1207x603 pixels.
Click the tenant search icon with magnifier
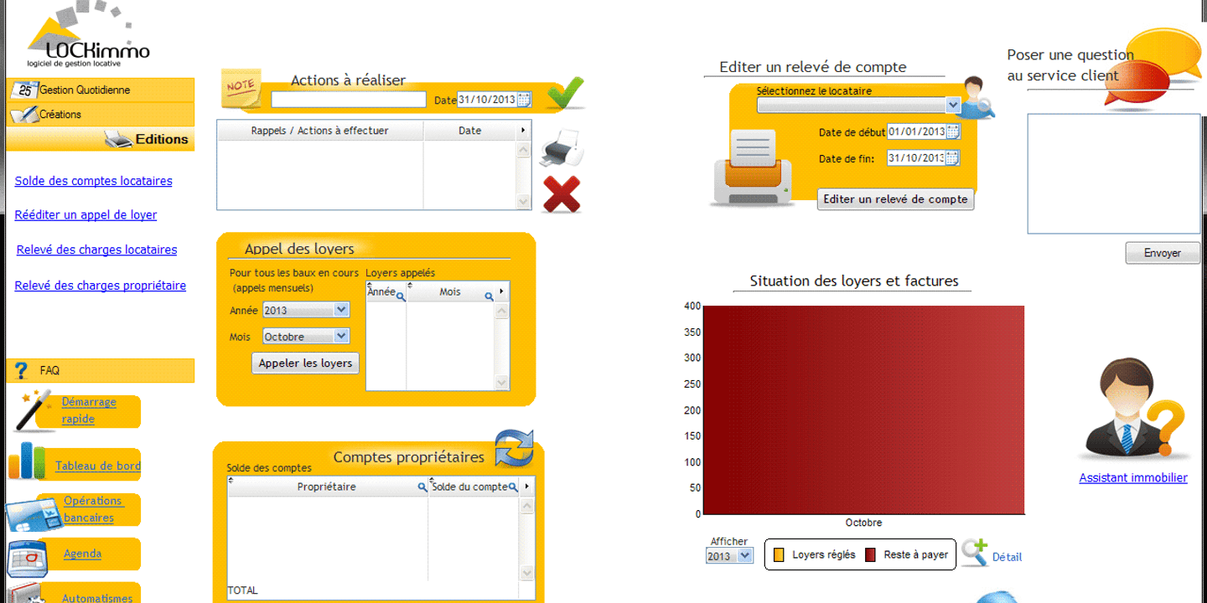point(977,98)
